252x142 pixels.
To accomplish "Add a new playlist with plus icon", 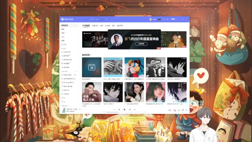I will tap(76, 72).
